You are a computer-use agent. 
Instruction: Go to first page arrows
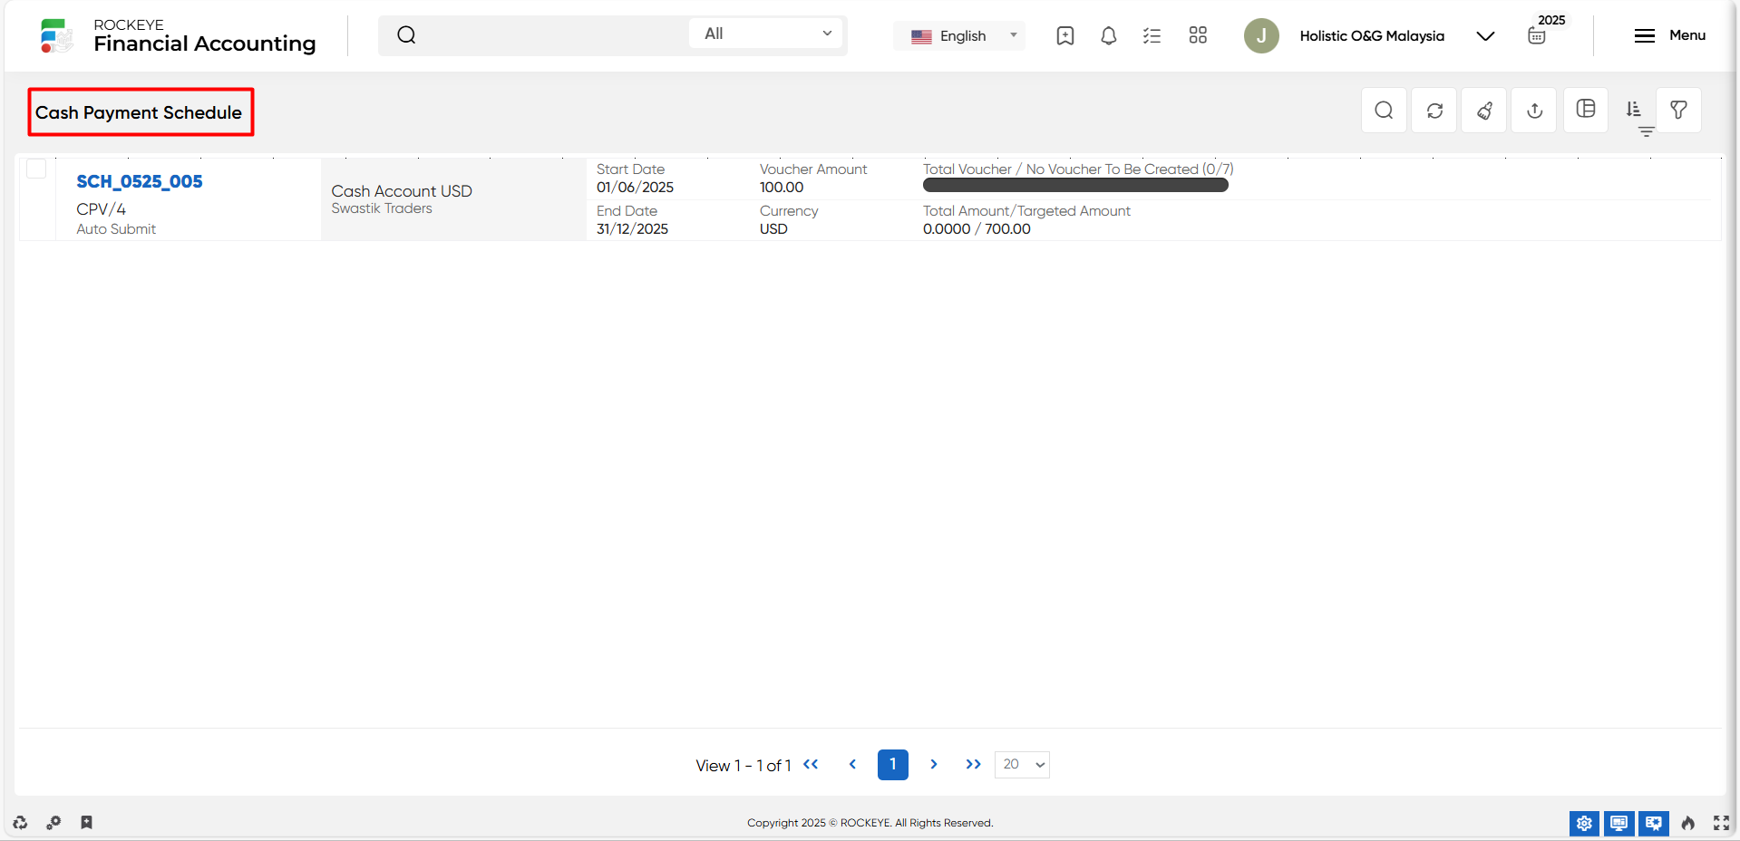(811, 765)
